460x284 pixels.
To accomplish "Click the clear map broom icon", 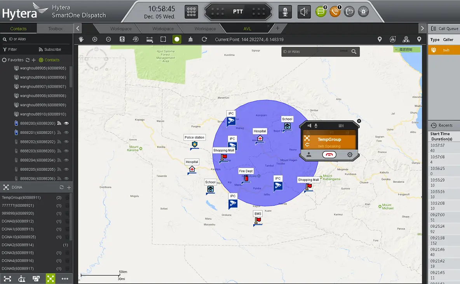I will (190, 39).
